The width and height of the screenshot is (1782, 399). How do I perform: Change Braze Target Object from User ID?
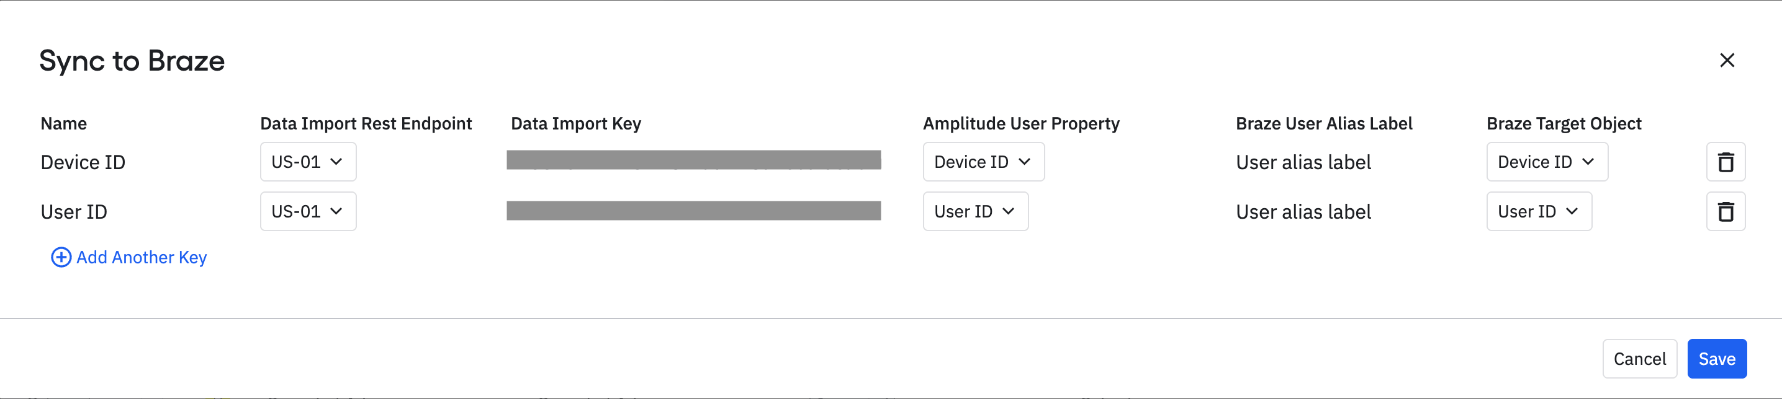pyautogui.click(x=1539, y=212)
